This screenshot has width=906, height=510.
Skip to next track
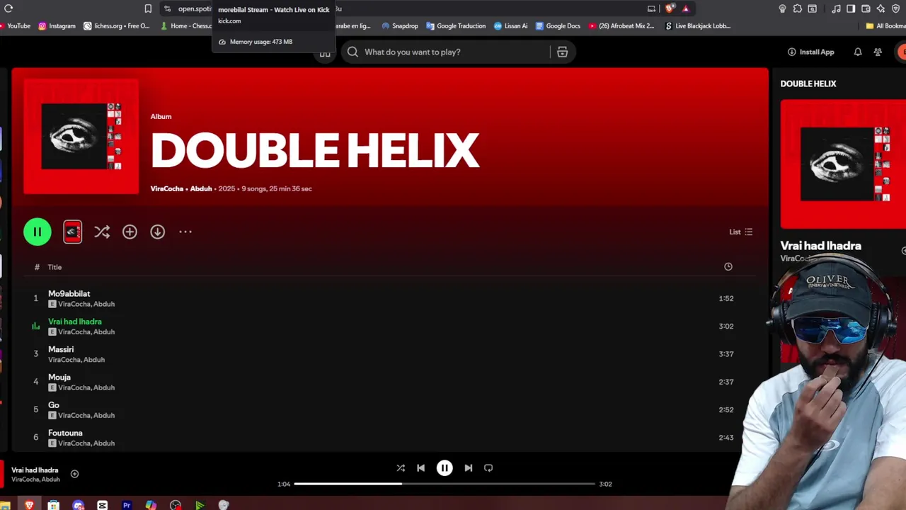(x=468, y=467)
